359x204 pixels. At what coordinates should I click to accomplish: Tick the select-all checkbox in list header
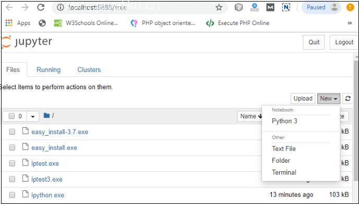[11, 116]
